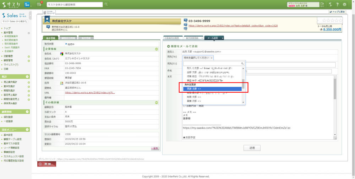Collapse the その他詳細 section
The width and height of the screenshot is (355, 179).
[156, 103]
